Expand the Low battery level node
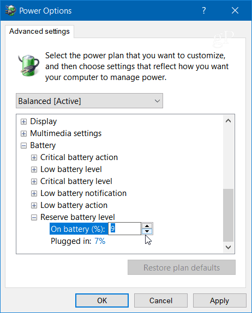Viewport: 252px width, 313px height. pyautogui.click(x=34, y=169)
